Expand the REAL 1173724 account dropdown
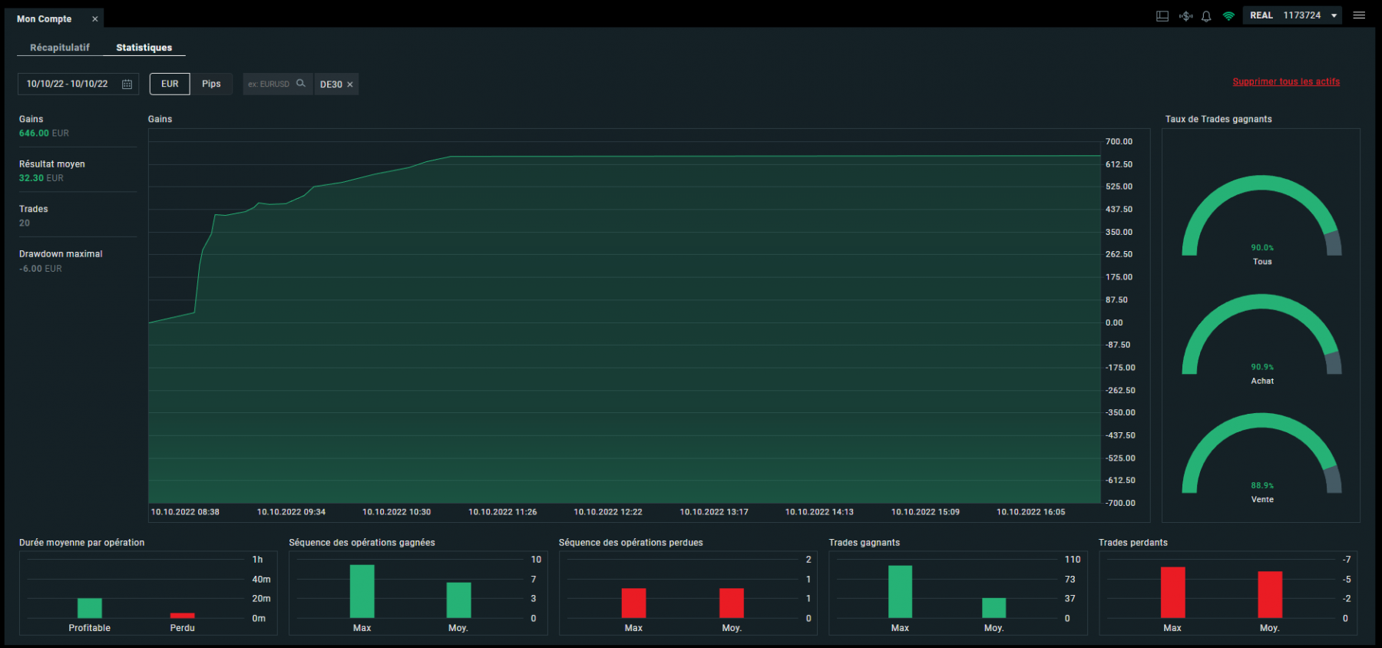 point(1294,15)
